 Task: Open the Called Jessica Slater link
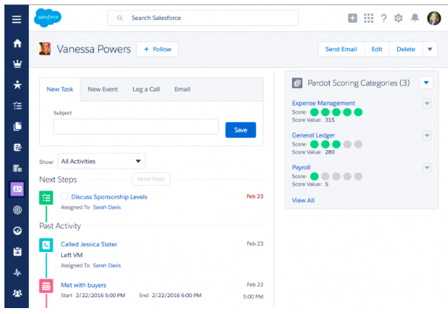(89, 245)
